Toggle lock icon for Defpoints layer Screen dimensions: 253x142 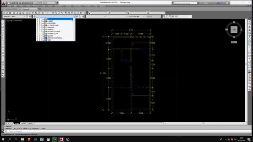tap(44, 27)
